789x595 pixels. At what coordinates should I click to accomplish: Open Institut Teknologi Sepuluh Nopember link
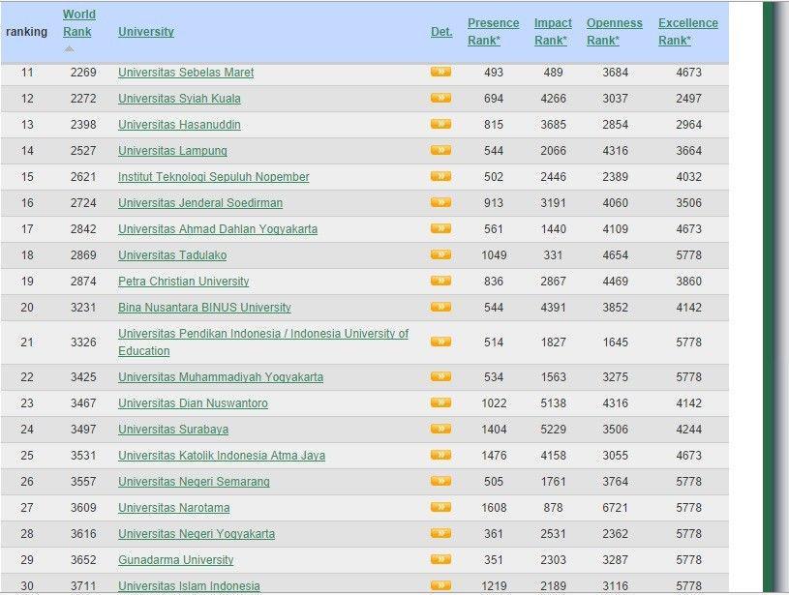tap(213, 177)
